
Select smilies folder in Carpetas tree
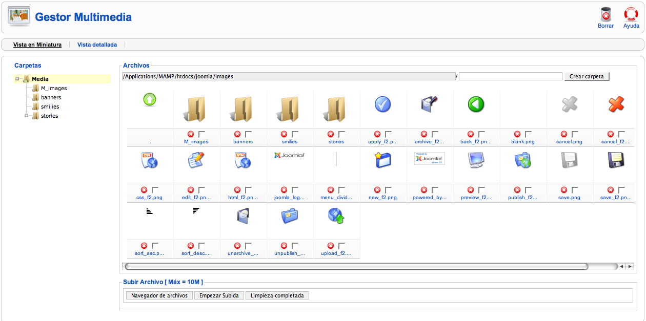50,106
